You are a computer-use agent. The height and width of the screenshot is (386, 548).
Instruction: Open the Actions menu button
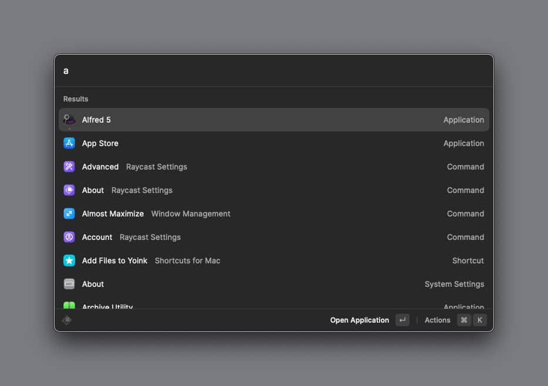click(437, 320)
